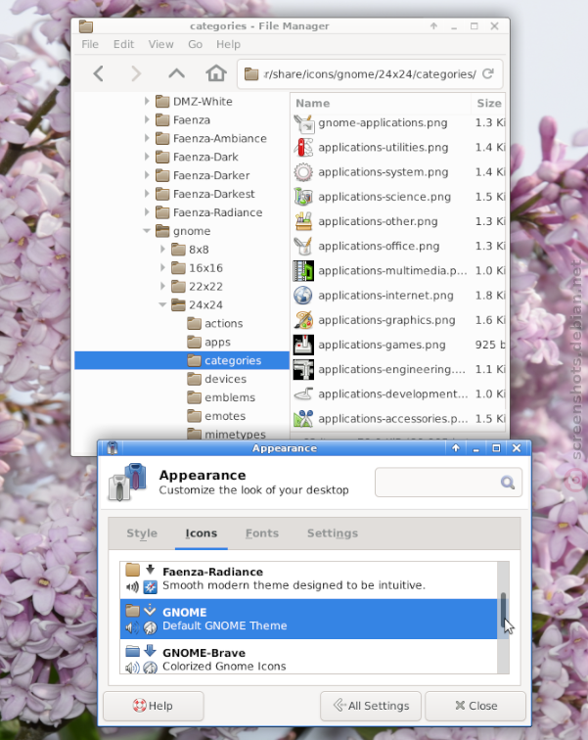Select the applications-utilities.png knife icon
The height and width of the screenshot is (740, 588).
303,147
